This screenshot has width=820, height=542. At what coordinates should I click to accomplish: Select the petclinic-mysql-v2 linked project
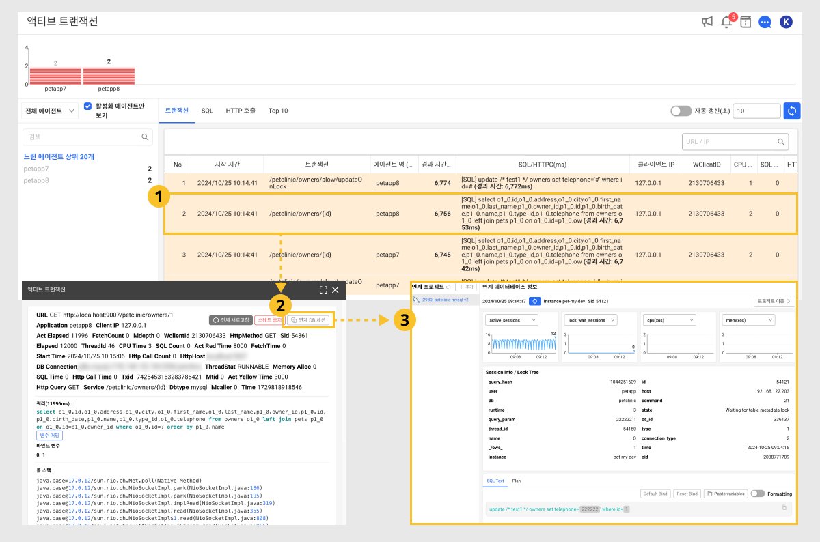click(x=445, y=300)
